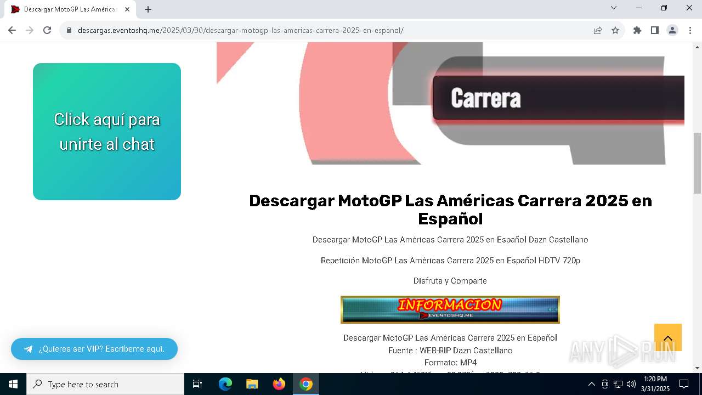702x395 pixels.
Task: Click '¿Quieres ser VIP? Escríbeme aquí' Telegram button
Action: tap(94, 349)
